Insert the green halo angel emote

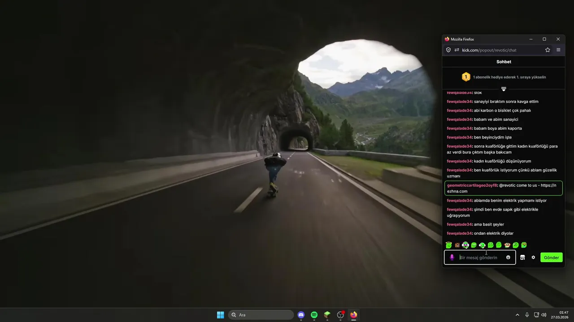click(448, 245)
